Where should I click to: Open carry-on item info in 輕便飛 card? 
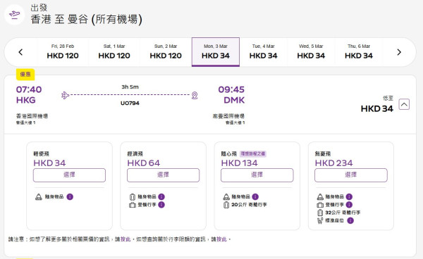70,197
